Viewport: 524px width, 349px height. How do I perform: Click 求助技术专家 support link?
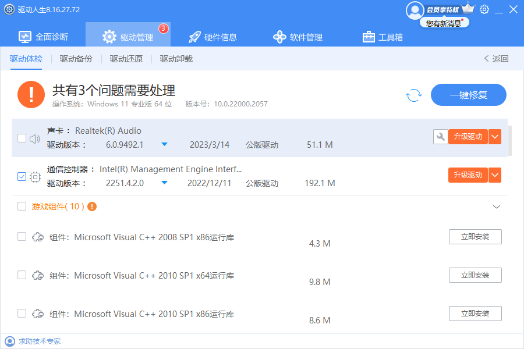40,341
